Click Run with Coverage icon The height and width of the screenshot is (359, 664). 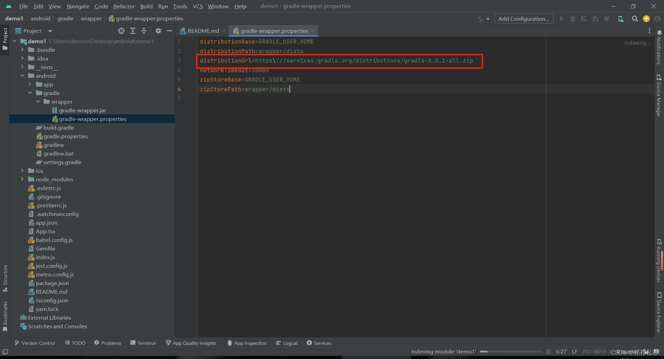click(584, 19)
